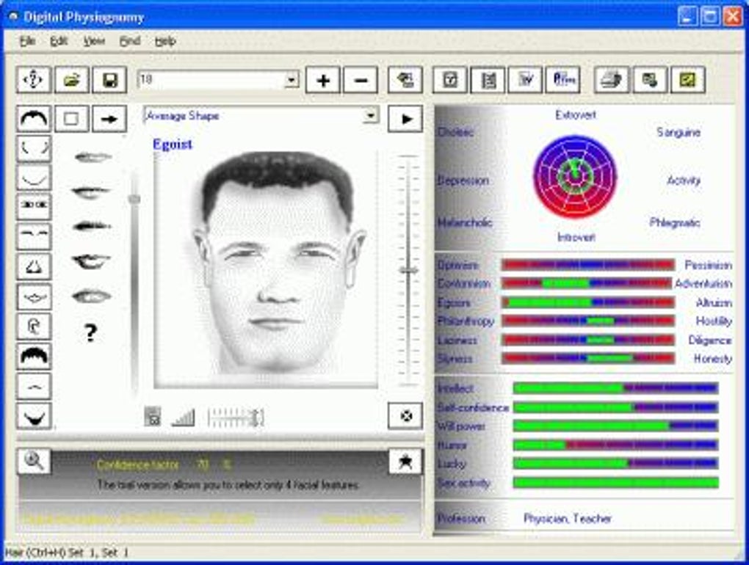
Task: Click the 'Pessimism' trait label
Action: pos(708,265)
